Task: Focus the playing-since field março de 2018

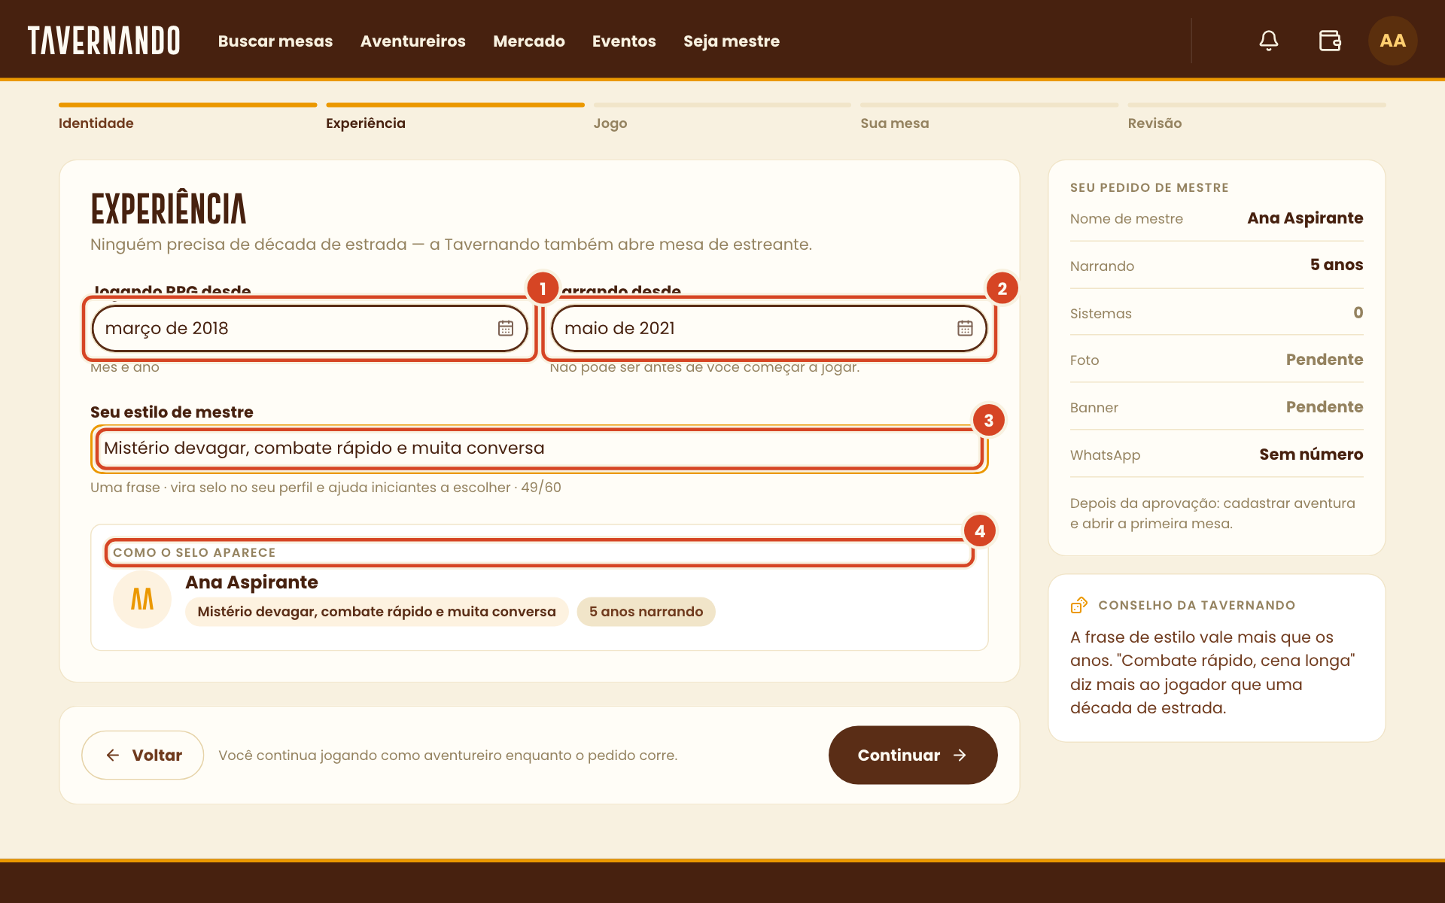Action: (x=309, y=328)
